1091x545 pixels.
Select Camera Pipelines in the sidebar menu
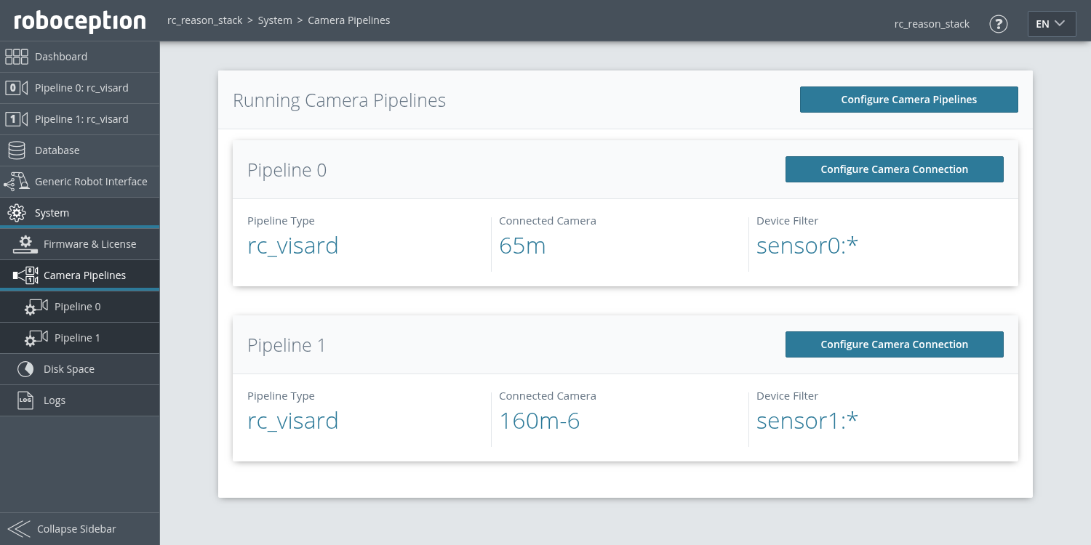(84, 275)
